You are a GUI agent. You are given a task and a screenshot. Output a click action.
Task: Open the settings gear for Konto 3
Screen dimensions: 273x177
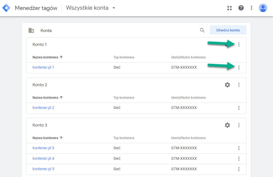coord(227,125)
